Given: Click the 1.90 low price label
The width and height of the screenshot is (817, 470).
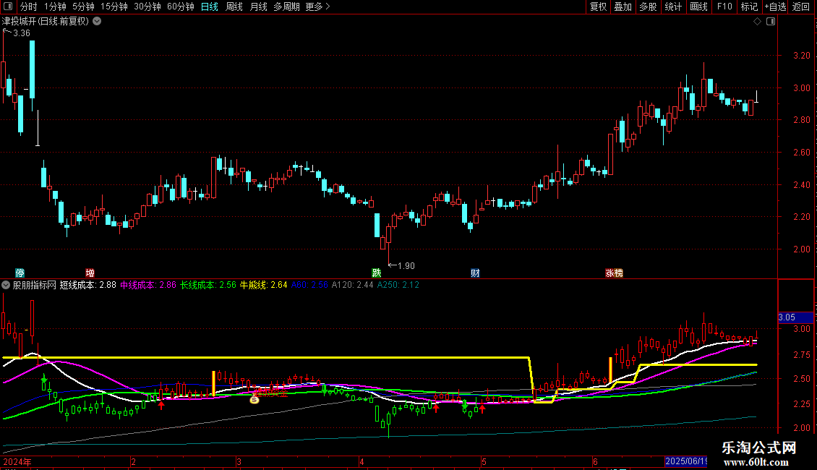Looking at the screenshot, I should (x=406, y=266).
